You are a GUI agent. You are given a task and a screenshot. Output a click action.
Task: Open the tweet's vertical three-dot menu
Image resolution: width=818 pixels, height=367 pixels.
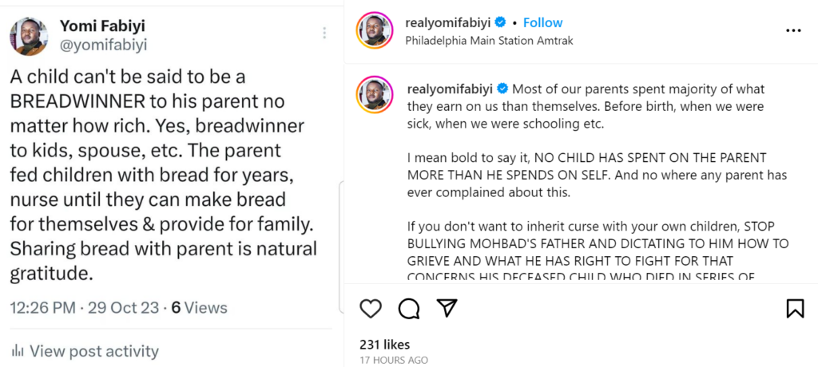coord(324,33)
